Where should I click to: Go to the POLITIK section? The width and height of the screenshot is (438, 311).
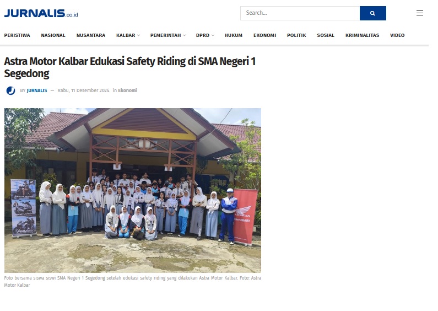click(x=296, y=35)
